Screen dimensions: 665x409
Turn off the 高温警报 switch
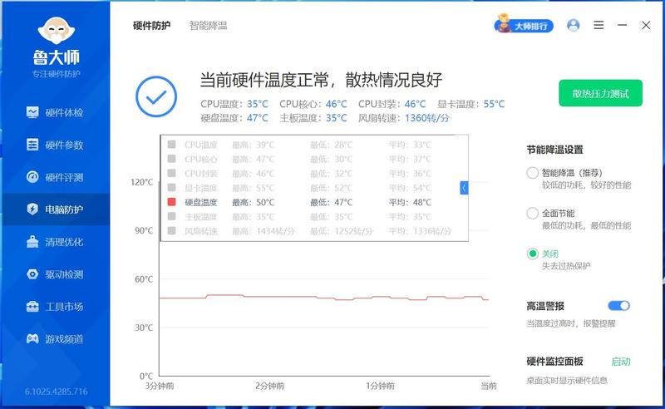[x=618, y=305]
